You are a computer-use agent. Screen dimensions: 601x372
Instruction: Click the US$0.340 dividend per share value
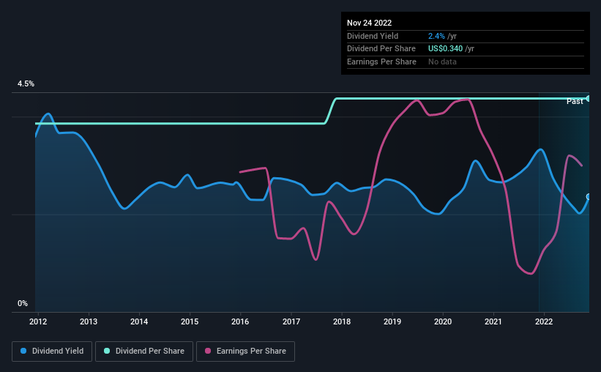click(445, 49)
